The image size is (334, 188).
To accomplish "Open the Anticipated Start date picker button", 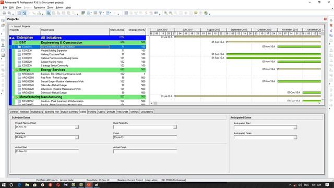I will (x=295, y=127).
